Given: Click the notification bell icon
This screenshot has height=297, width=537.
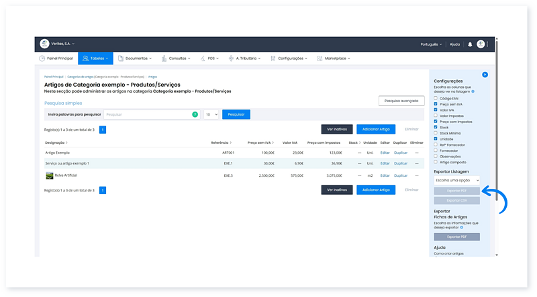Looking at the screenshot, I should point(470,44).
